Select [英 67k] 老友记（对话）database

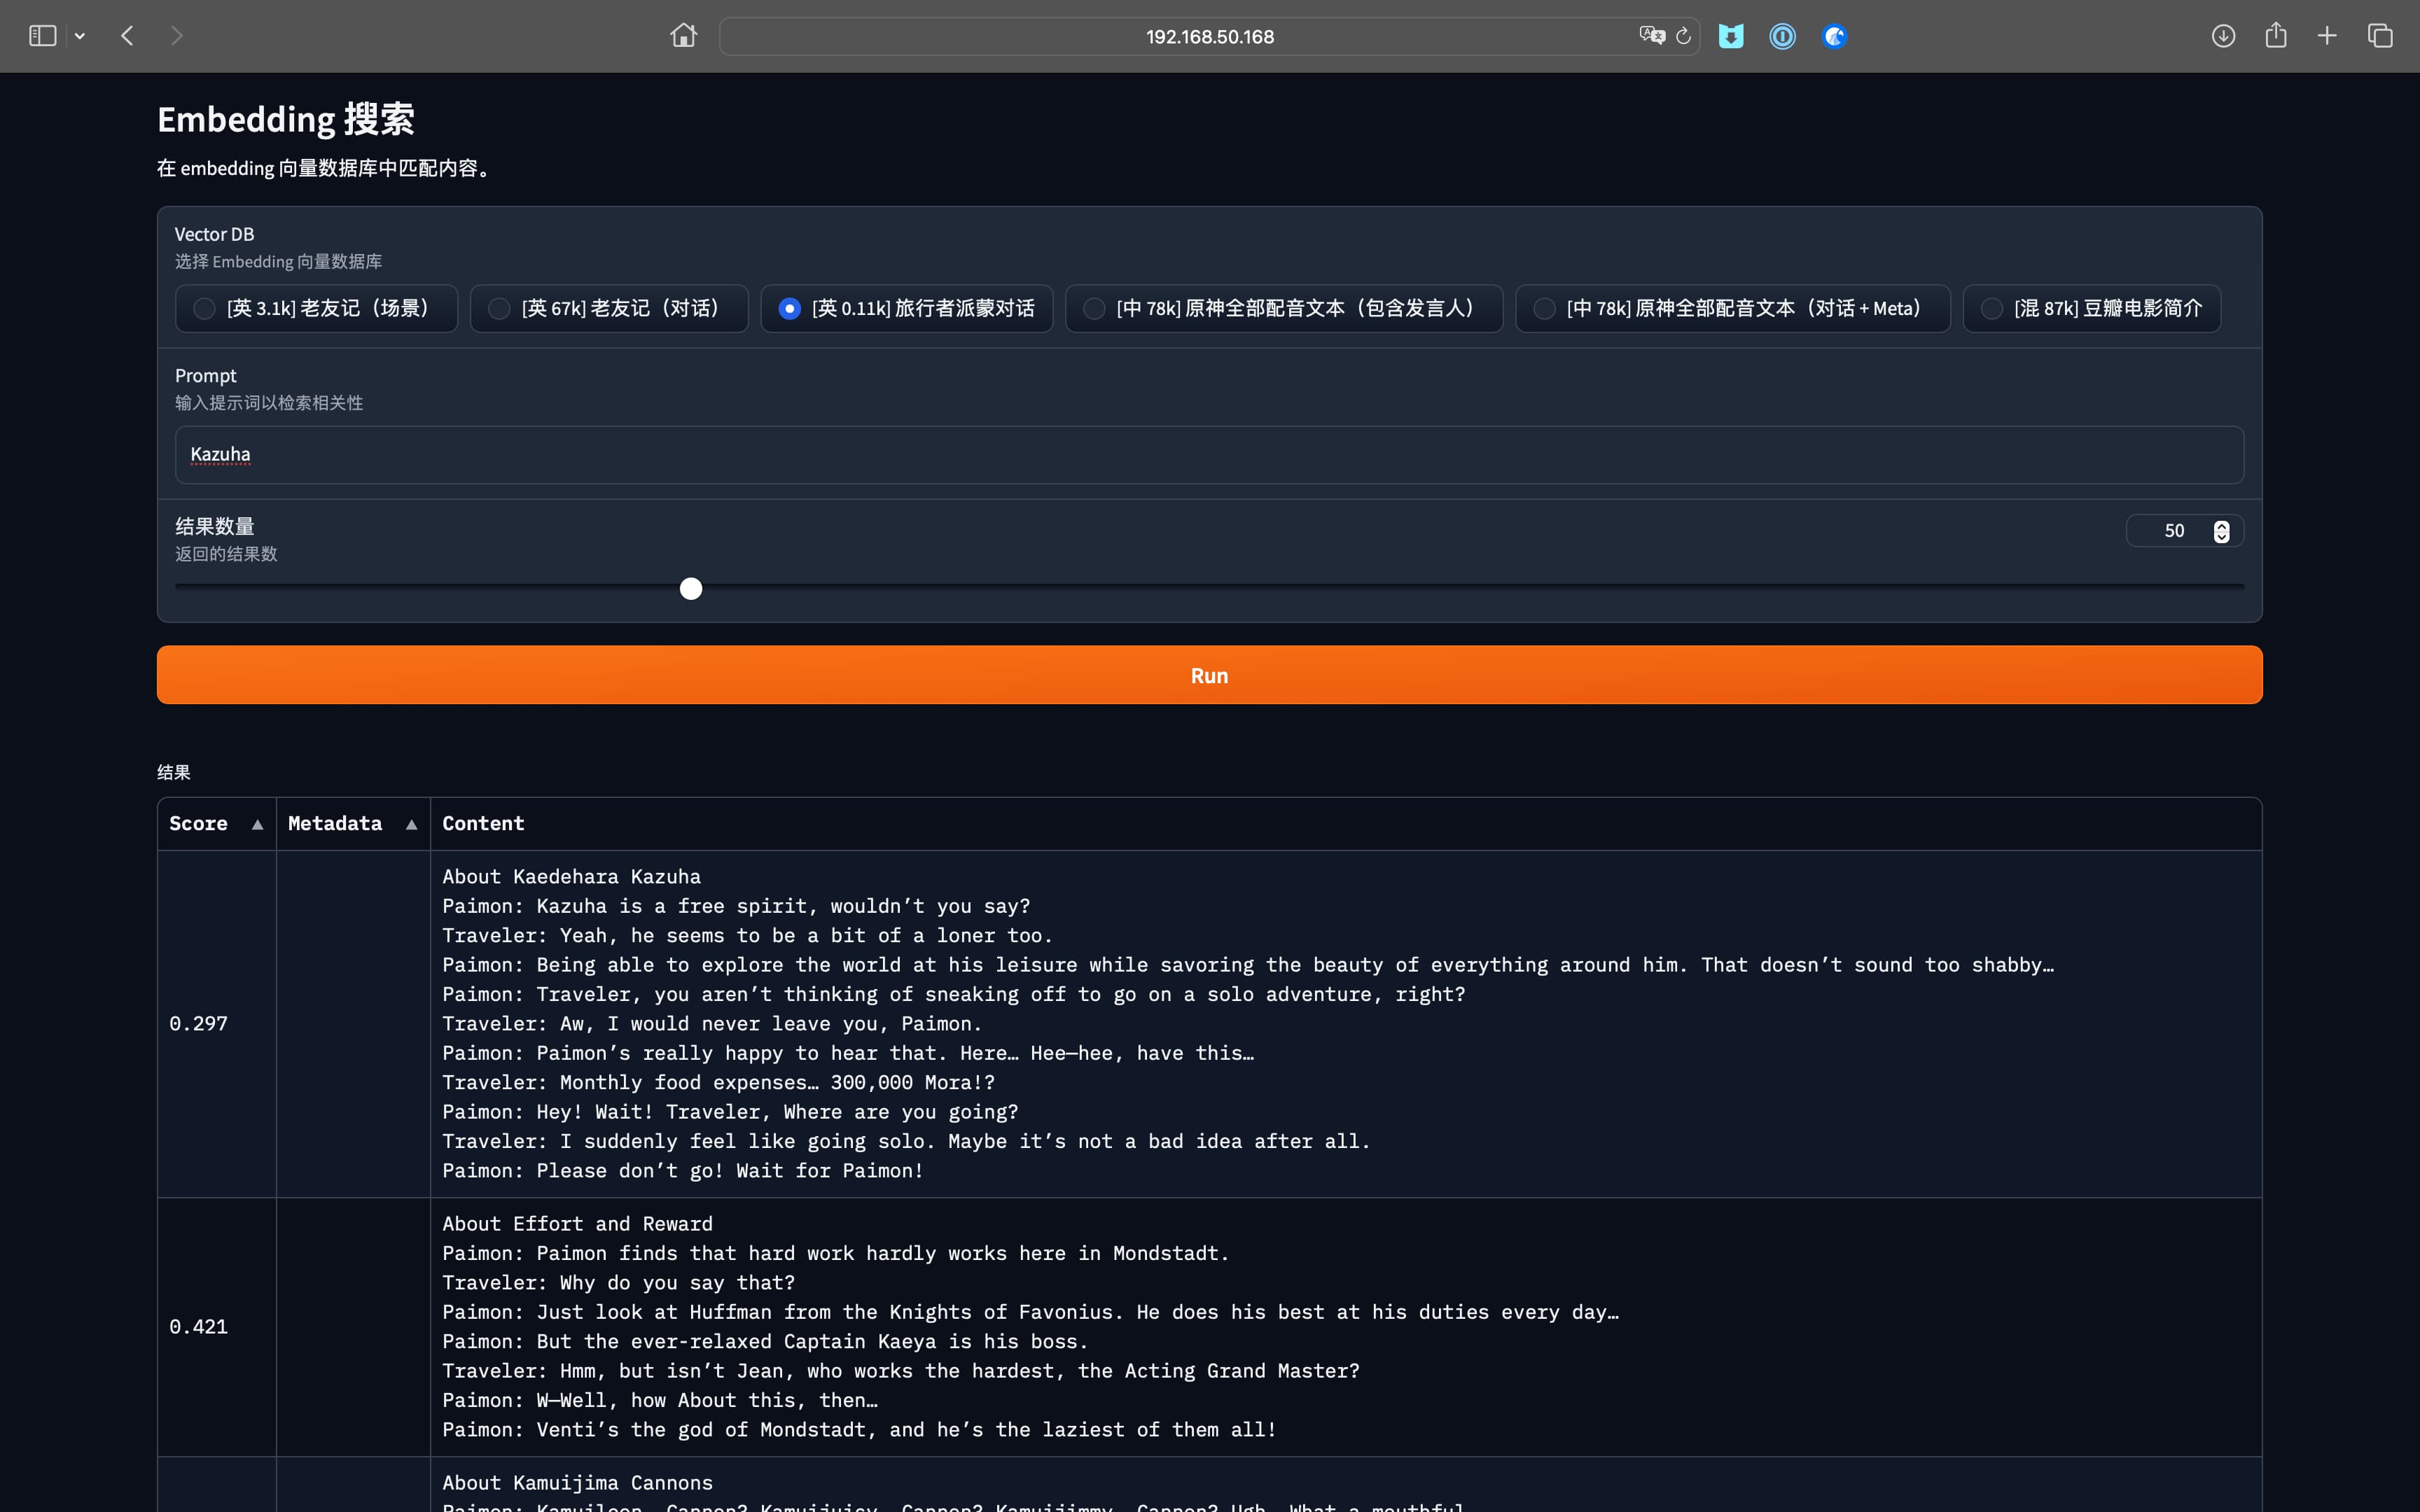[609, 308]
